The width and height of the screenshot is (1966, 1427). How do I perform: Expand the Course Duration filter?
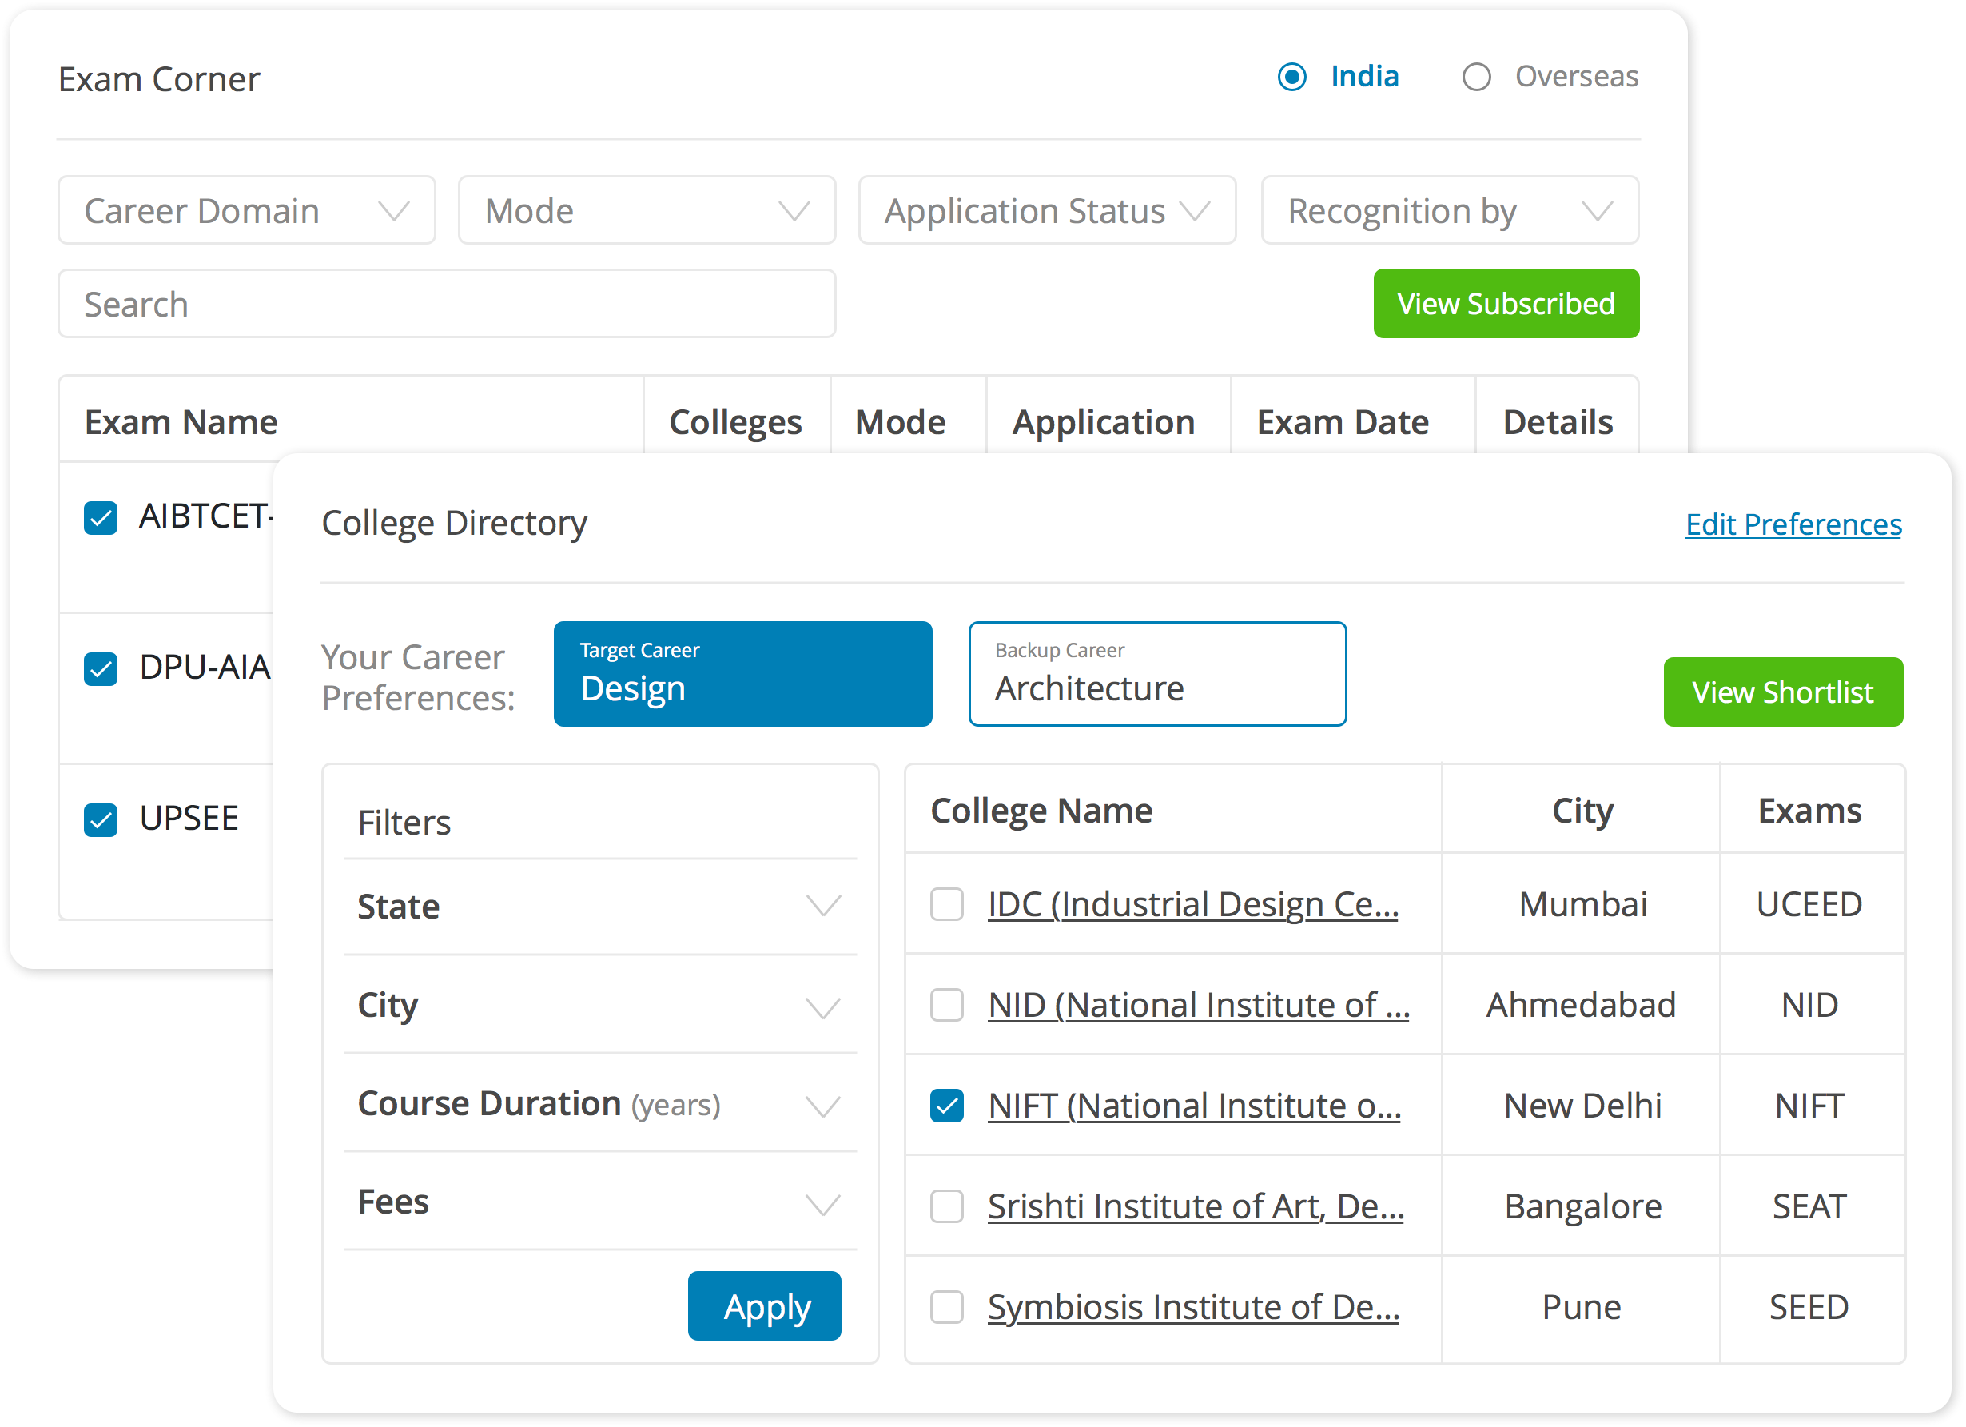pos(822,1106)
